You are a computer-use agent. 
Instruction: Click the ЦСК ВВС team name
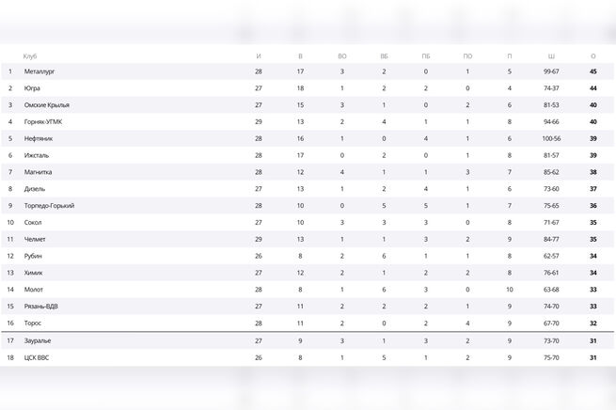(39, 358)
